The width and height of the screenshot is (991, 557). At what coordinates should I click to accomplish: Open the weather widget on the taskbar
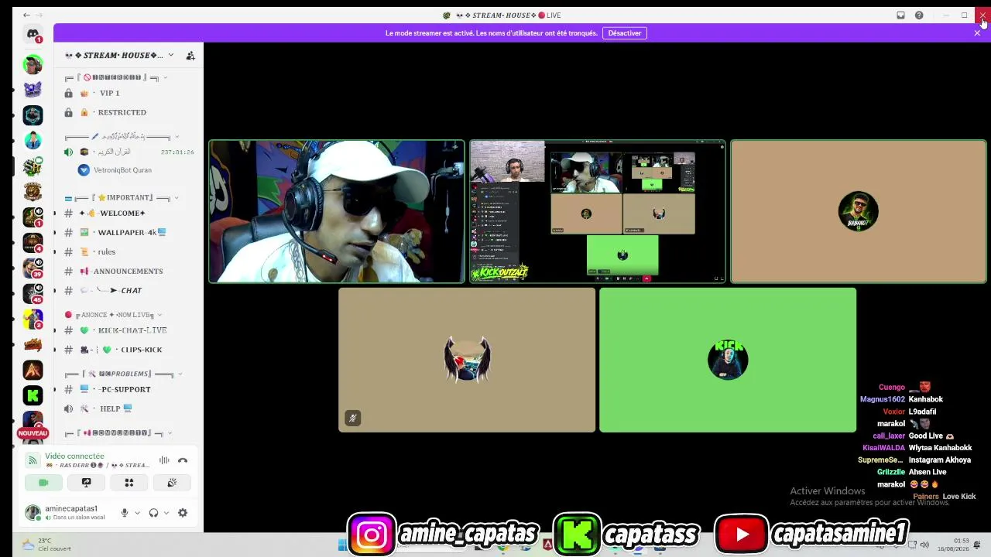pyautogui.click(x=48, y=545)
